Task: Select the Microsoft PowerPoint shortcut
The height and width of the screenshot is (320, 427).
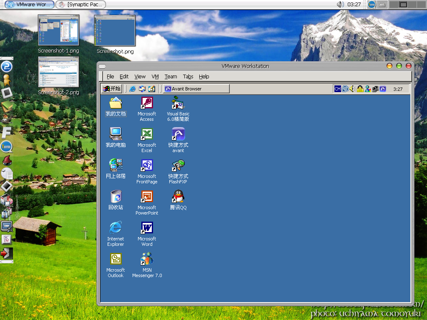Action: (x=147, y=197)
